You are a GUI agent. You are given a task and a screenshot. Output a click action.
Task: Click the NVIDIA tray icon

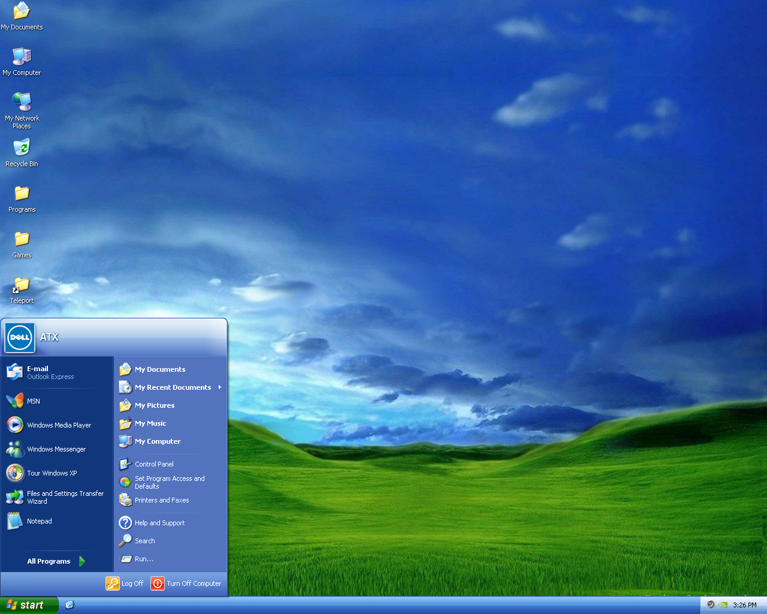point(723,605)
